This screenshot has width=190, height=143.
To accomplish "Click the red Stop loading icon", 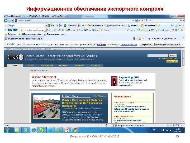I will [142, 20].
